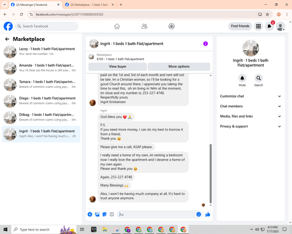Select message 'Again, 253-227-4748'
This screenshot has width=292, height=234.
[x=116, y=177]
